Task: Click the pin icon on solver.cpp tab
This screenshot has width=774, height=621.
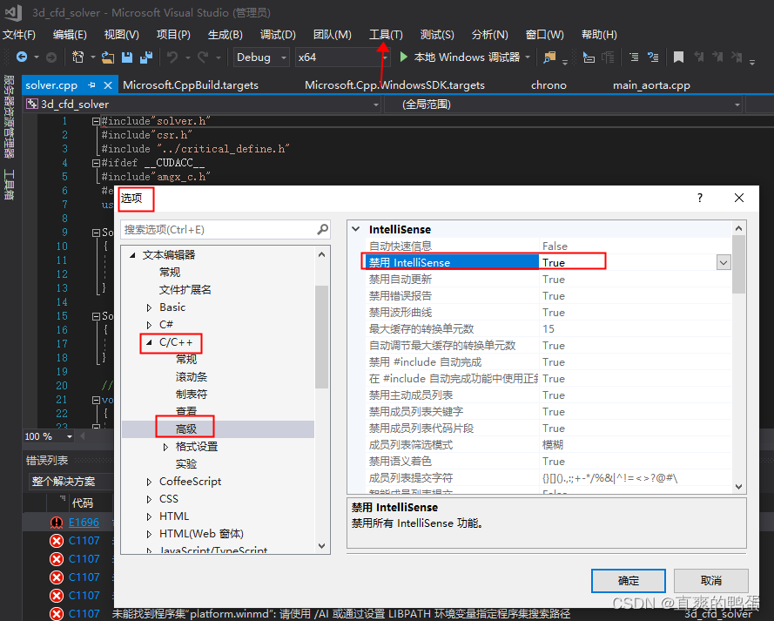Action: click(91, 84)
